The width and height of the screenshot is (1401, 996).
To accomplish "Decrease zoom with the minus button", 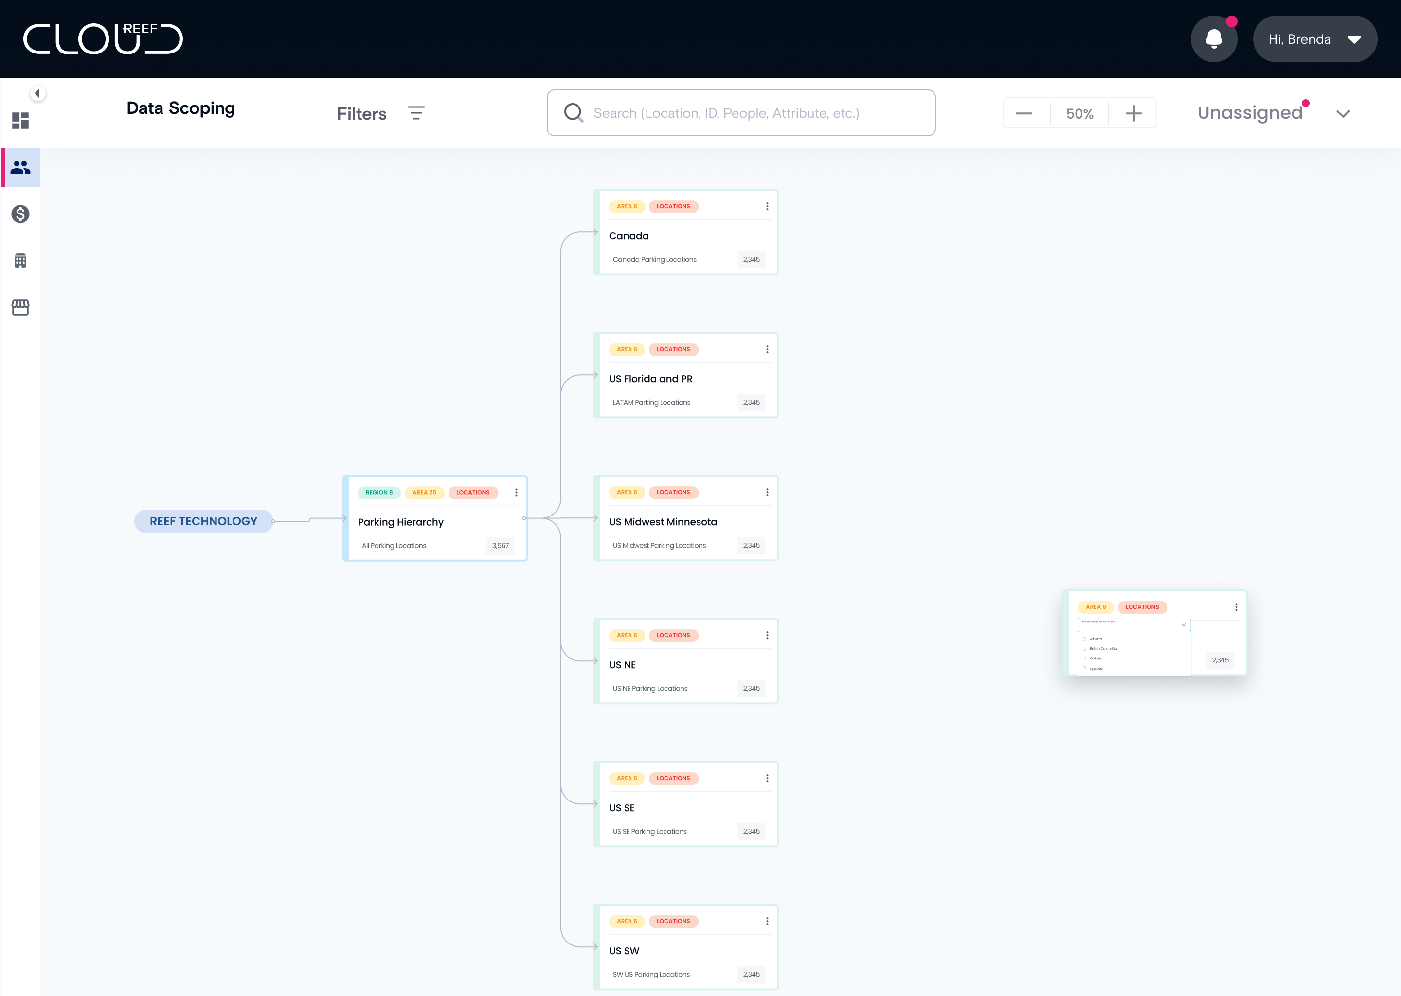I will click(x=1024, y=113).
